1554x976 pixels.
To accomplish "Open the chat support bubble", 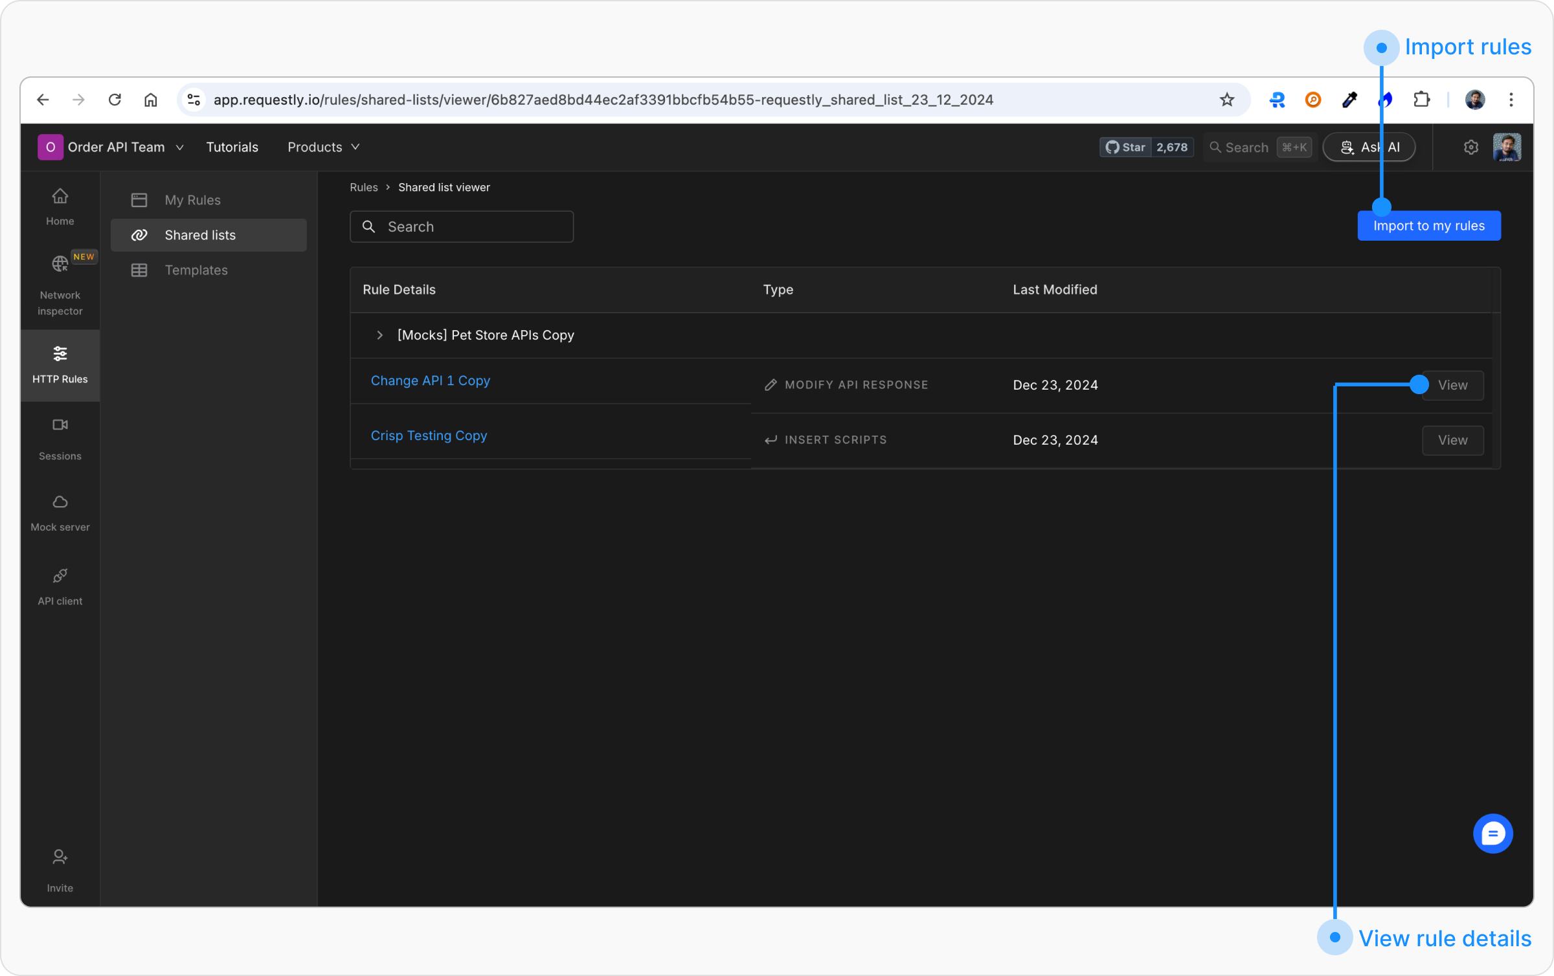I will [x=1492, y=833].
